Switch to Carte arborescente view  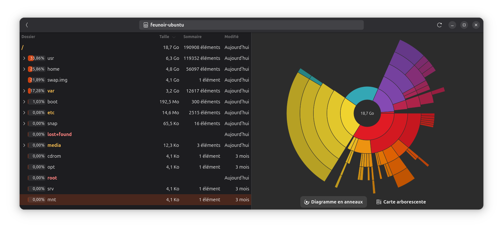tap(401, 202)
